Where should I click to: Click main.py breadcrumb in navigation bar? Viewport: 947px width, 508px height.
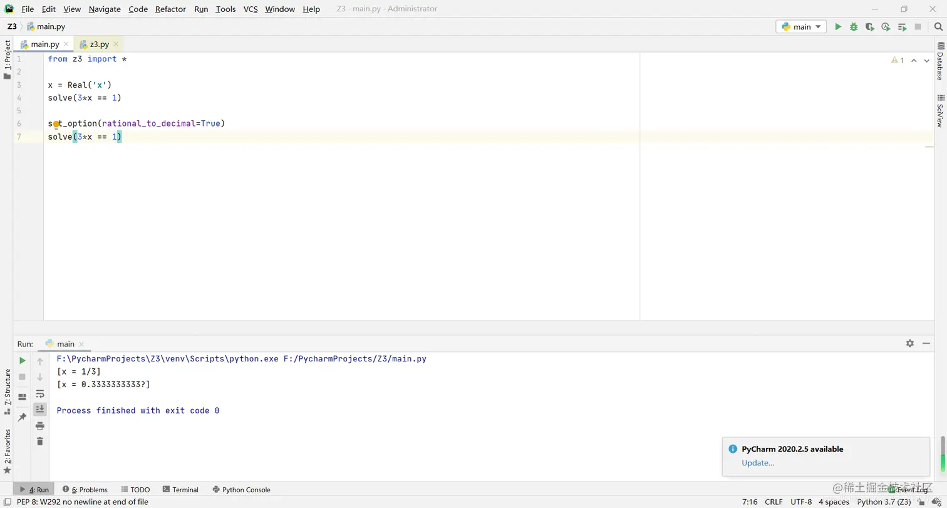pos(46,26)
